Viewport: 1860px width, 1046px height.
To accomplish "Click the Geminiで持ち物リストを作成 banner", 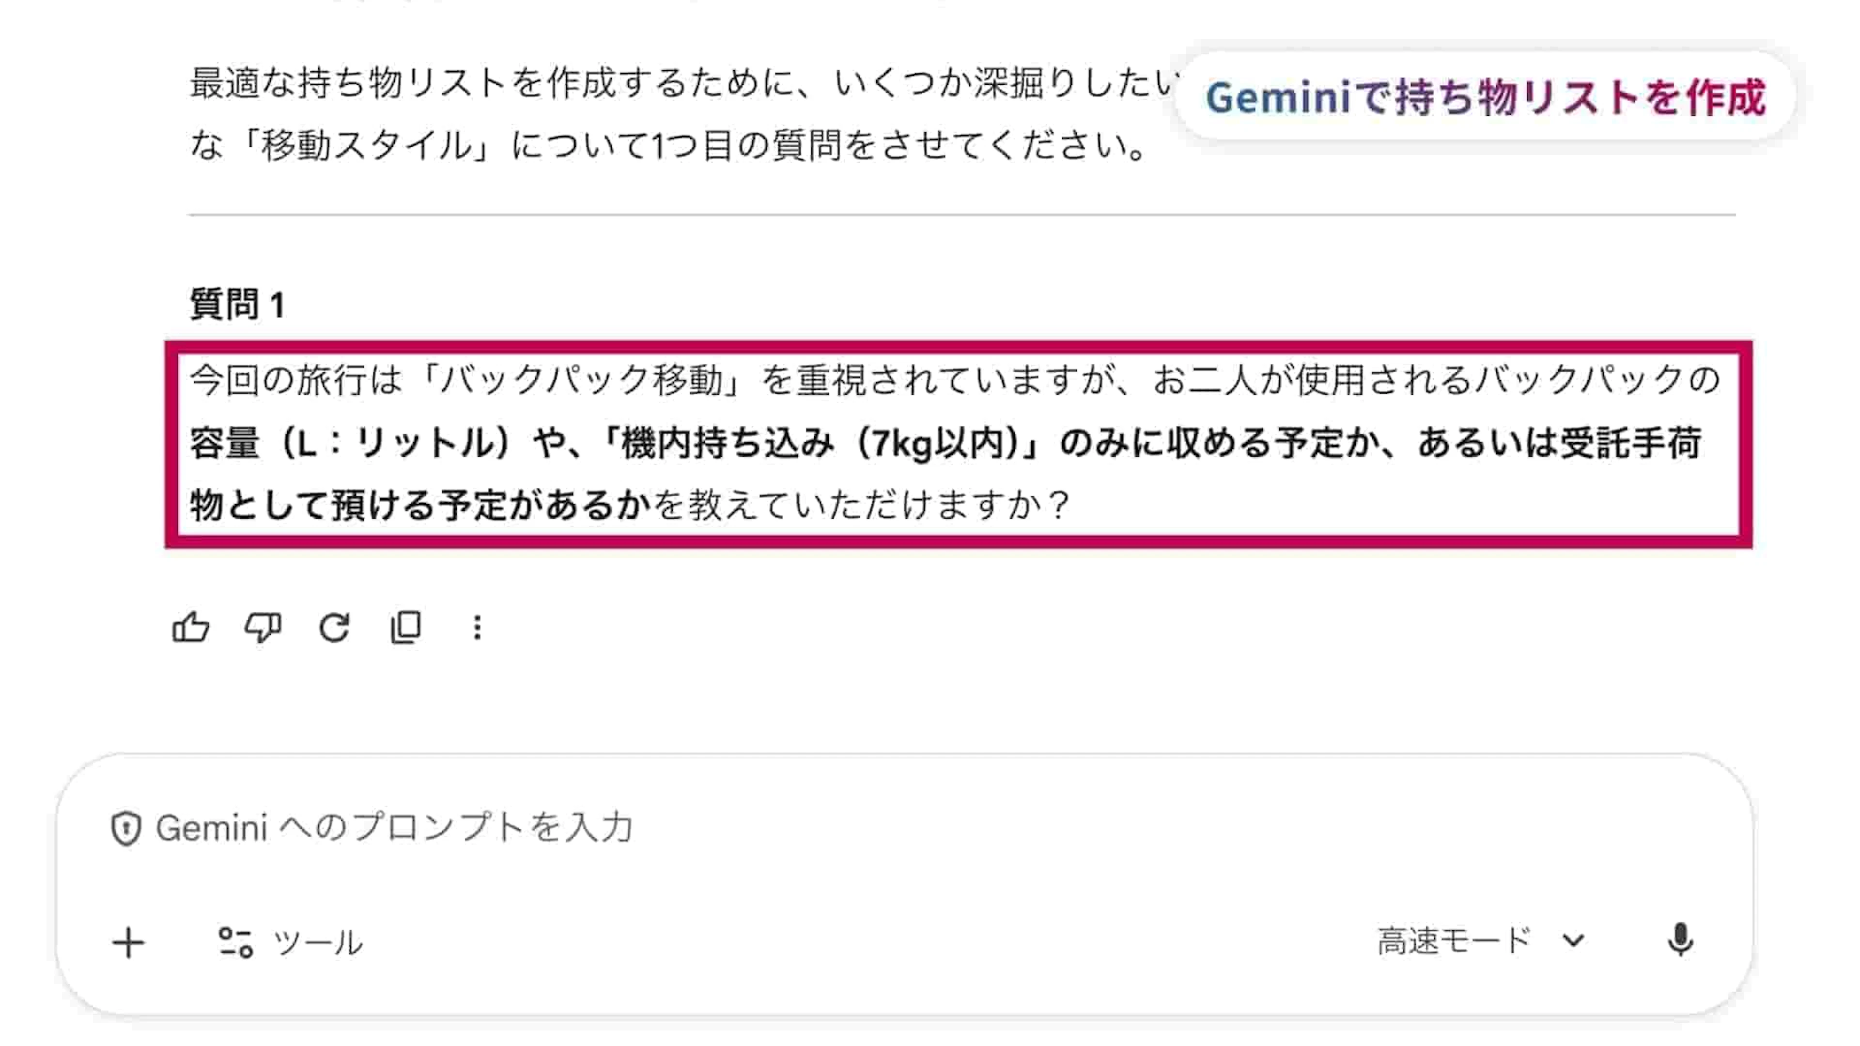I will click(x=1485, y=97).
